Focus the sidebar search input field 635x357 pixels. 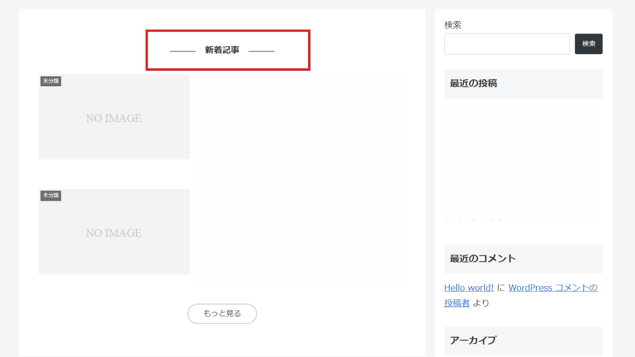(507, 44)
